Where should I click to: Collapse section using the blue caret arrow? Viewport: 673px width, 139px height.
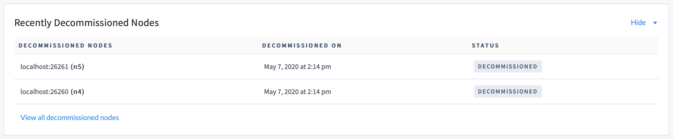[x=655, y=23]
